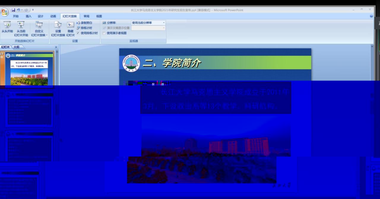Image resolution: width=380 pixels, height=199 pixels.
Task: Open Customize Quick Access Toolbar menu
Action: tap(33, 10)
